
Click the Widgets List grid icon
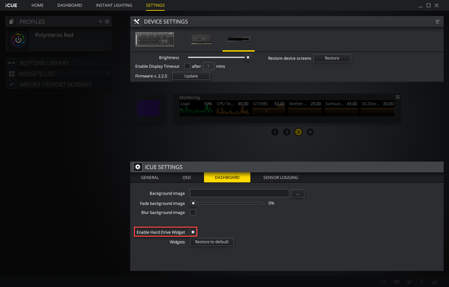tap(12, 74)
